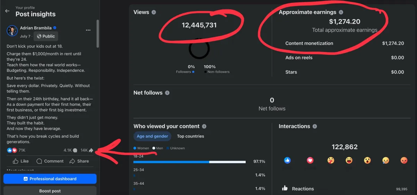Click the 122,862 interactions total
417x195 pixels.
click(344, 147)
